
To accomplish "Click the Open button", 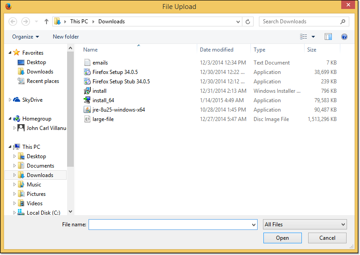I will pos(282,238).
